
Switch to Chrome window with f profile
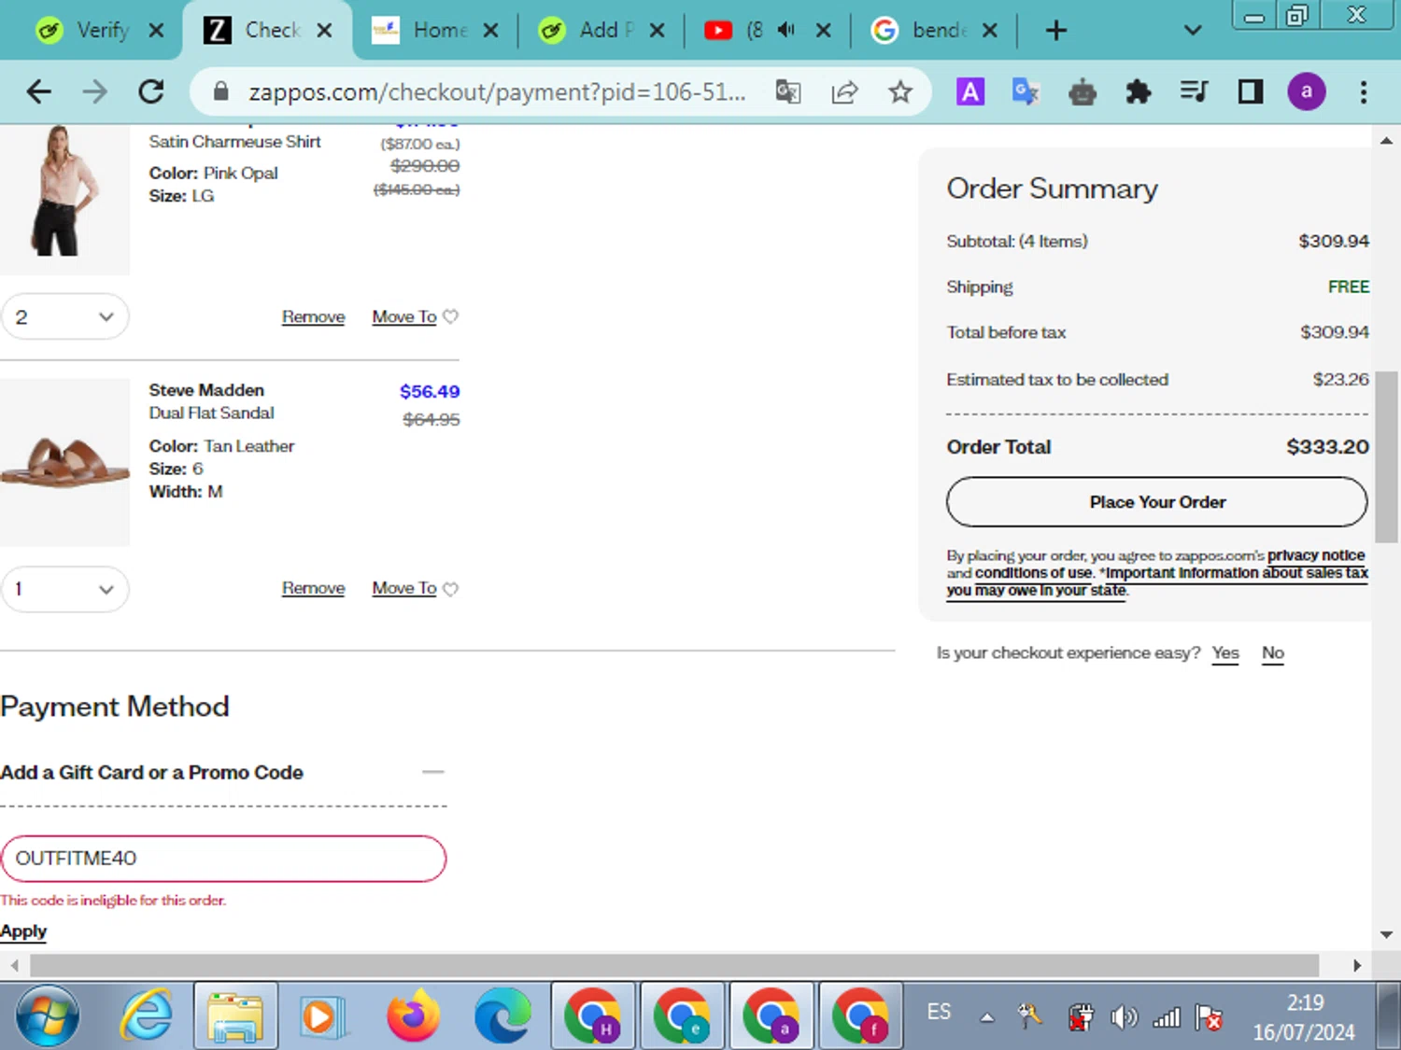(860, 1016)
